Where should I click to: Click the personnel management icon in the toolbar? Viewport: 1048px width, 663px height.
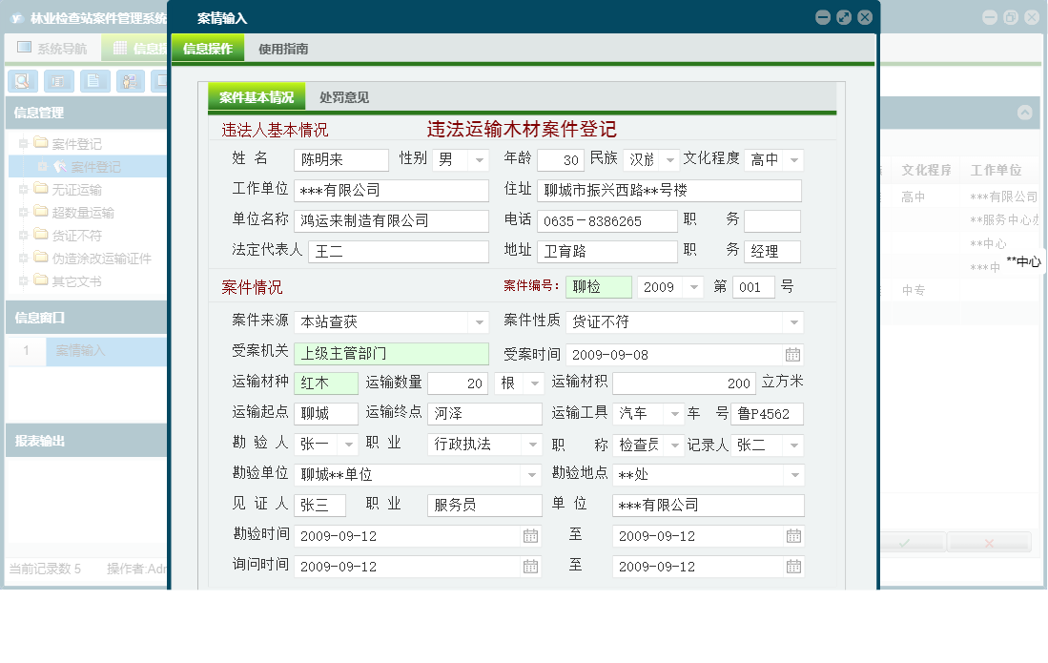128,80
